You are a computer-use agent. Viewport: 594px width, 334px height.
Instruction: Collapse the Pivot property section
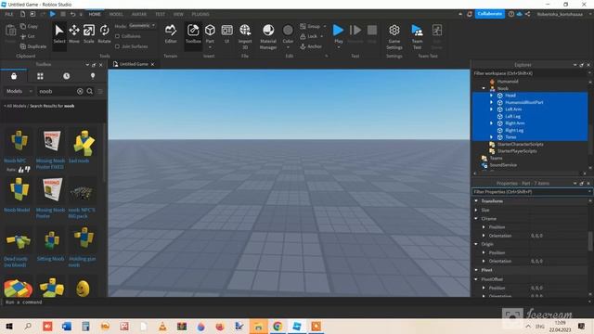pos(476,270)
